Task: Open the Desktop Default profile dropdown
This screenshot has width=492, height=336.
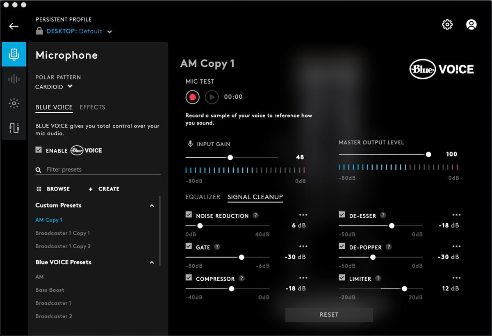Action: [79, 32]
